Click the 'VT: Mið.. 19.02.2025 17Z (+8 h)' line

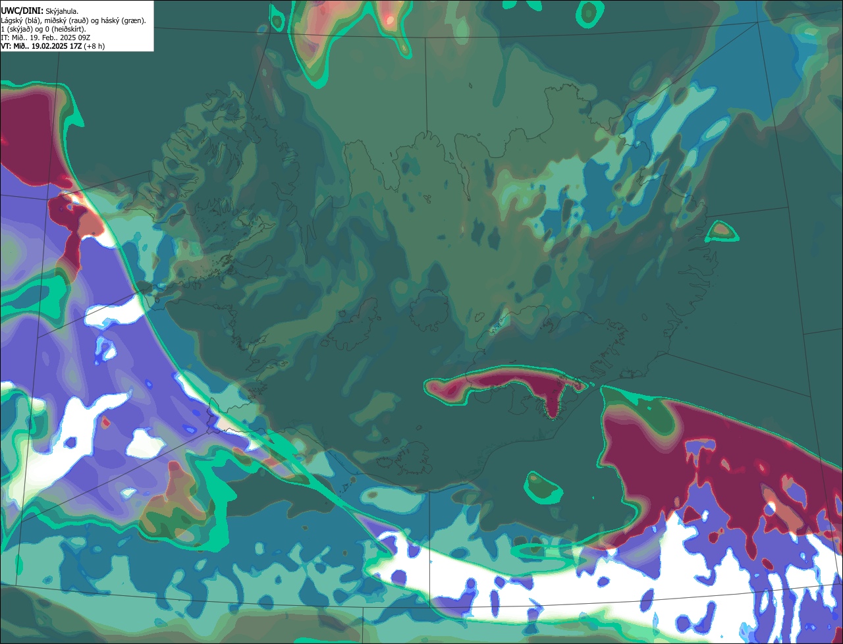[x=53, y=46]
